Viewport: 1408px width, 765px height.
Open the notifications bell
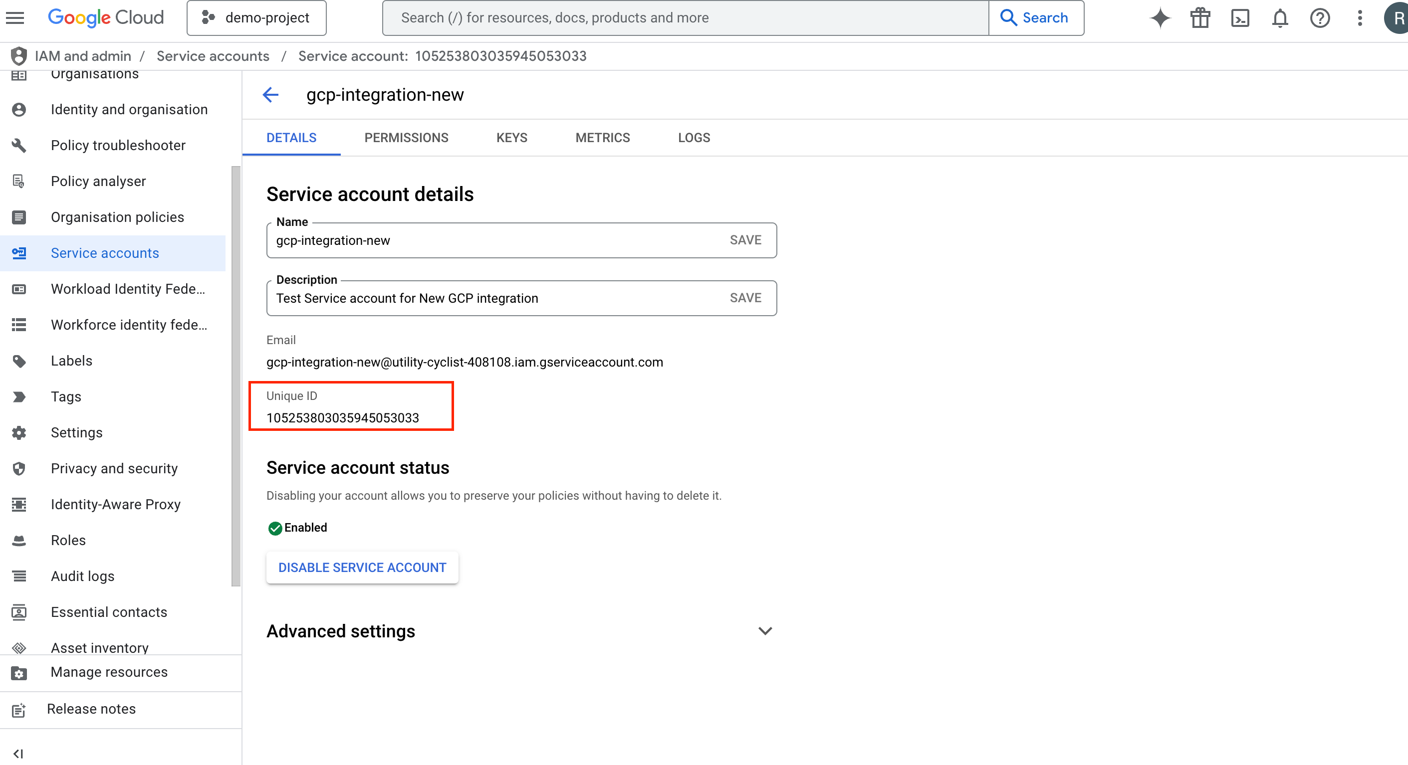point(1280,18)
